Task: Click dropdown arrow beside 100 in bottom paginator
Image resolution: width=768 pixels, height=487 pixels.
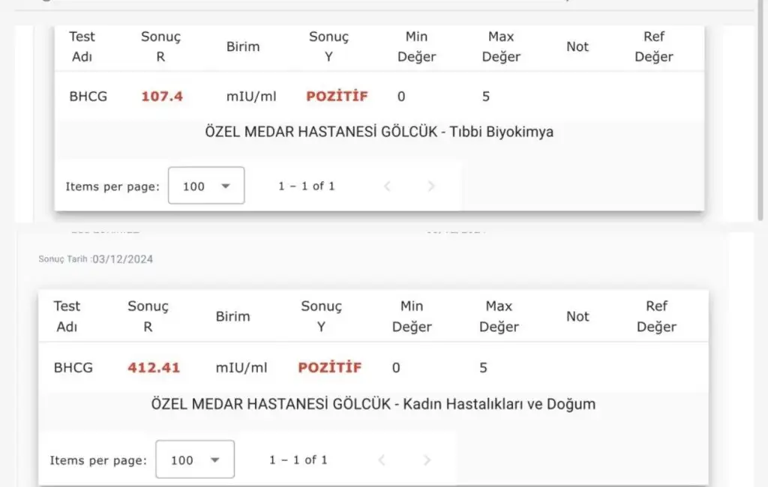Action: pos(214,460)
